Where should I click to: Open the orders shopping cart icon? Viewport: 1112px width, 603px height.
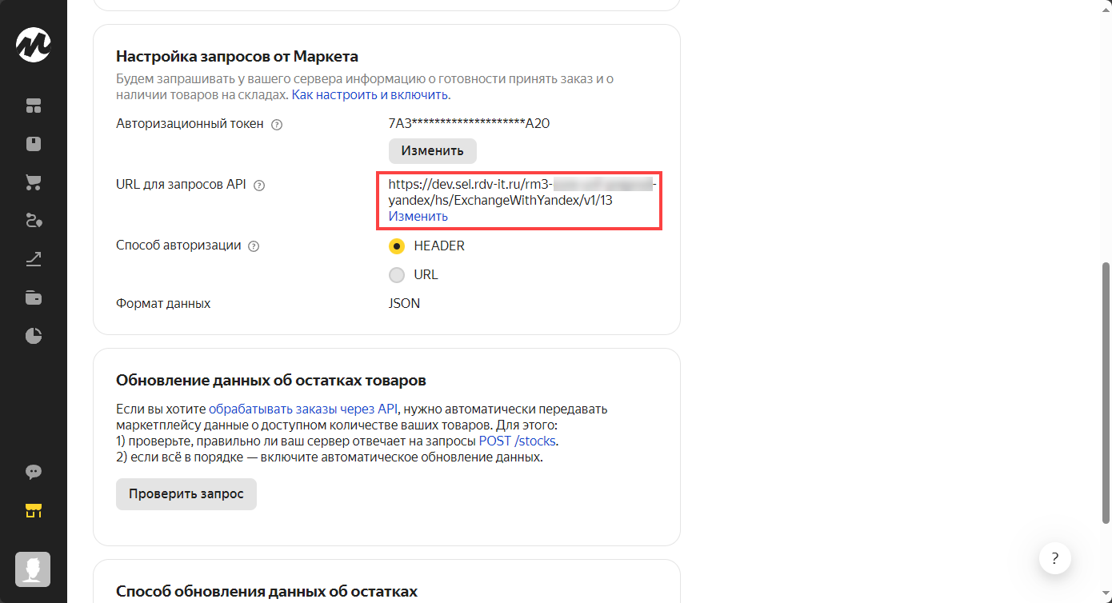pos(34,182)
